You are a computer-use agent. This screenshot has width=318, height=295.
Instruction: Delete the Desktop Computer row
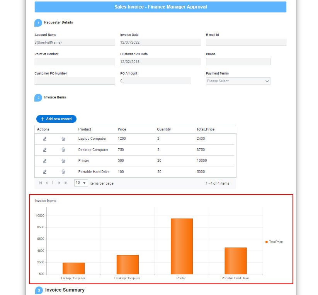[x=63, y=150]
